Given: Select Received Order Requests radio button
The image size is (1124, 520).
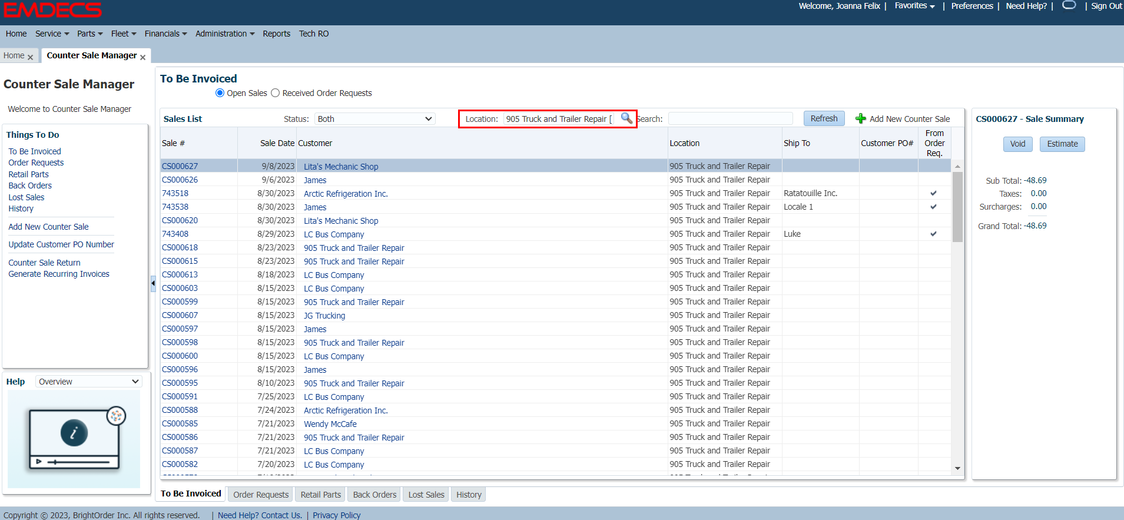Looking at the screenshot, I should click(275, 93).
